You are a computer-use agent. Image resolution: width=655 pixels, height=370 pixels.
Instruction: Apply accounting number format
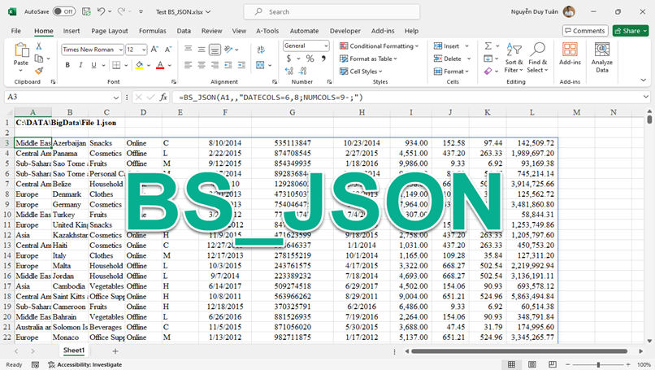[x=288, y=59]
